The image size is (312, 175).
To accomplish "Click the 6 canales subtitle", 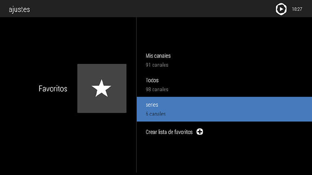I will tap(156, 114).
